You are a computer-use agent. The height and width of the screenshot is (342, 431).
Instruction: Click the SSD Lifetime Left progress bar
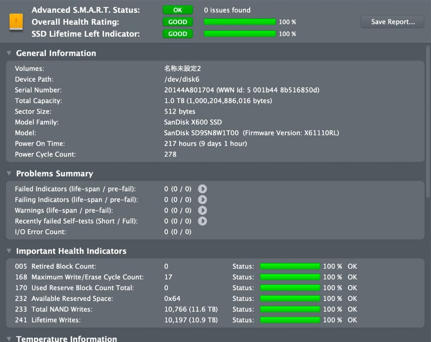pyautogui.click(x=239, y=33)
